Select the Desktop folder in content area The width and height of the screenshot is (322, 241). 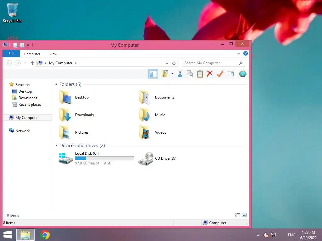pos(74,97)
